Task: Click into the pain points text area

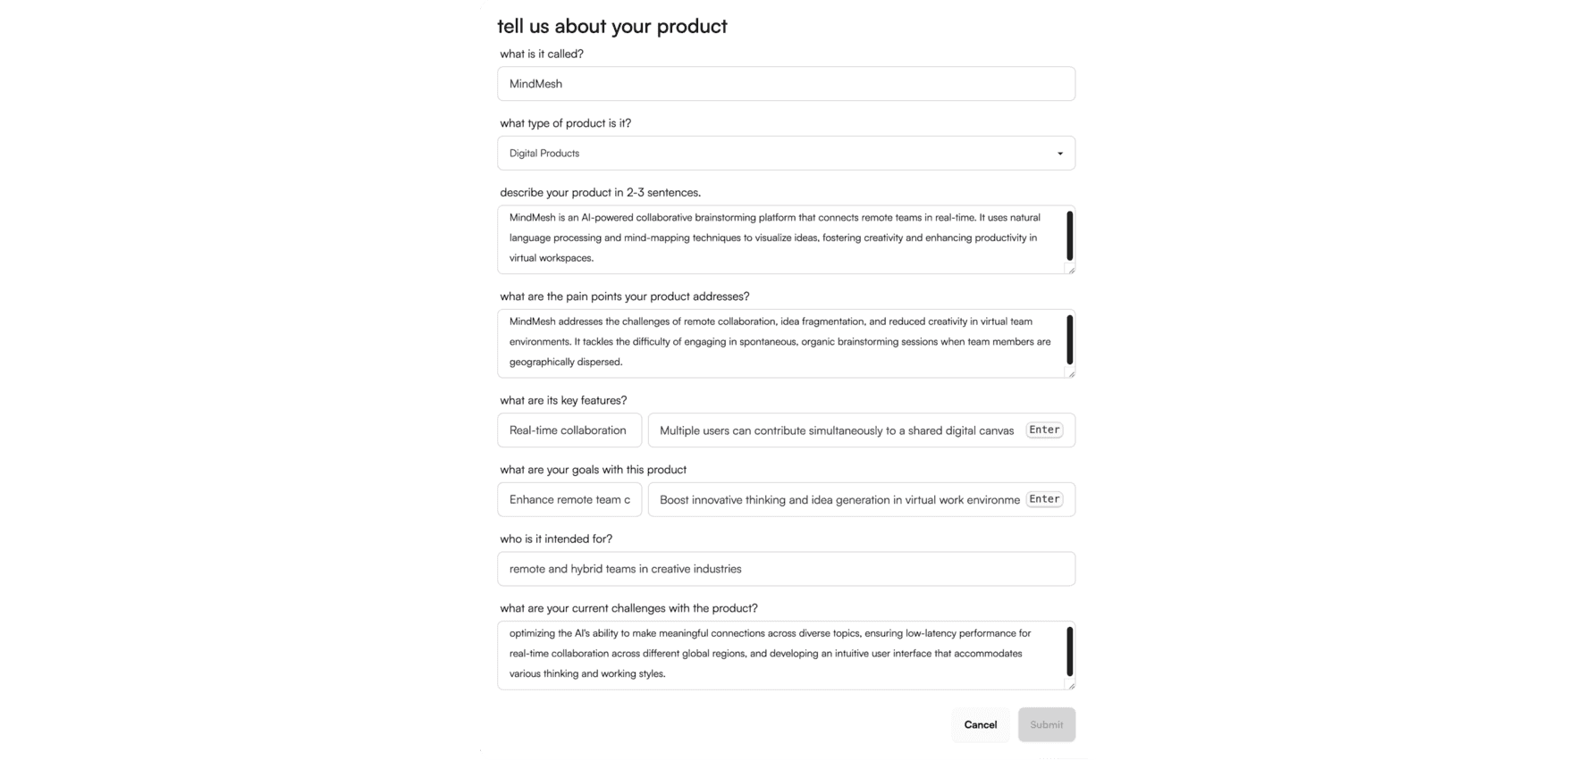Action: [778, 342]
